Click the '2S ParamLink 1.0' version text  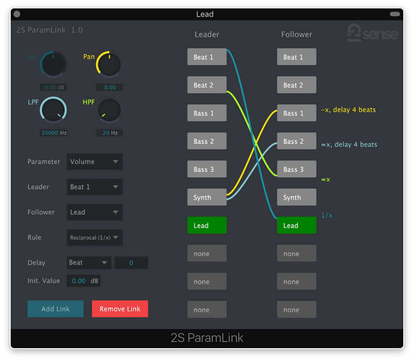49,30
